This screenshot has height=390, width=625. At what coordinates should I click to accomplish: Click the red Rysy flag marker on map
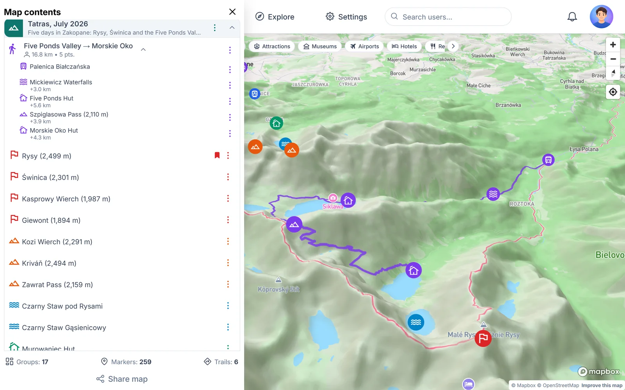click(x=483, y=338)
